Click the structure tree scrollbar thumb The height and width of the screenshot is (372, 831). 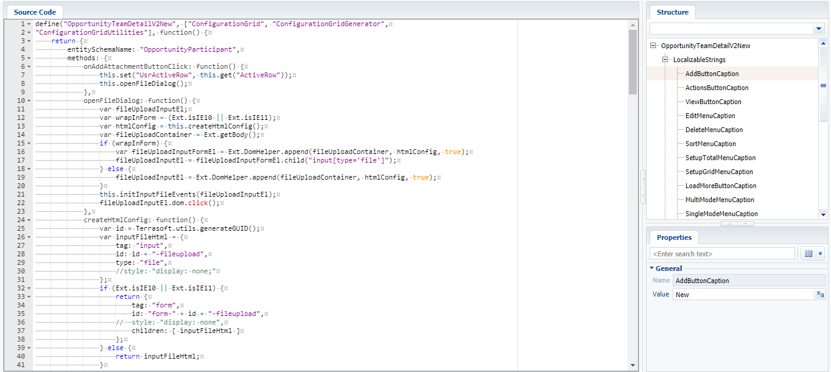pyautogui.click(x=823, y=86)
